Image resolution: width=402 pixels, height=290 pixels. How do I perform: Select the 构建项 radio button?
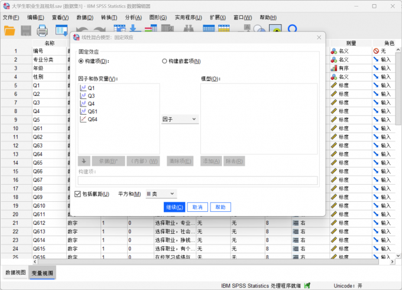pos(82,61)
